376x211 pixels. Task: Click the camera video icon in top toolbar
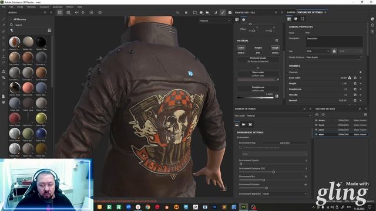coord(207,12)
